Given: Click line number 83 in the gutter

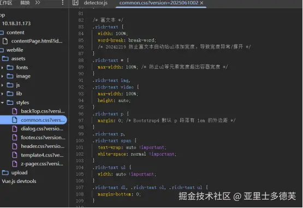Looking at the screenshot, I should [x=81, y=27].
